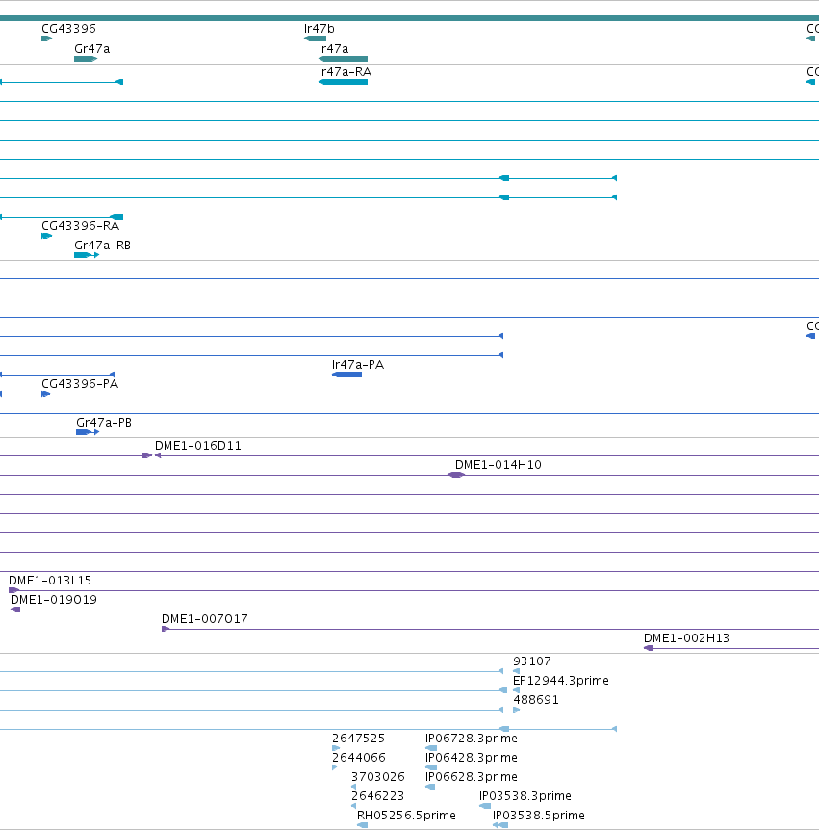
Task: Select the IP06728.3prime feature
Action: (431, 748)
